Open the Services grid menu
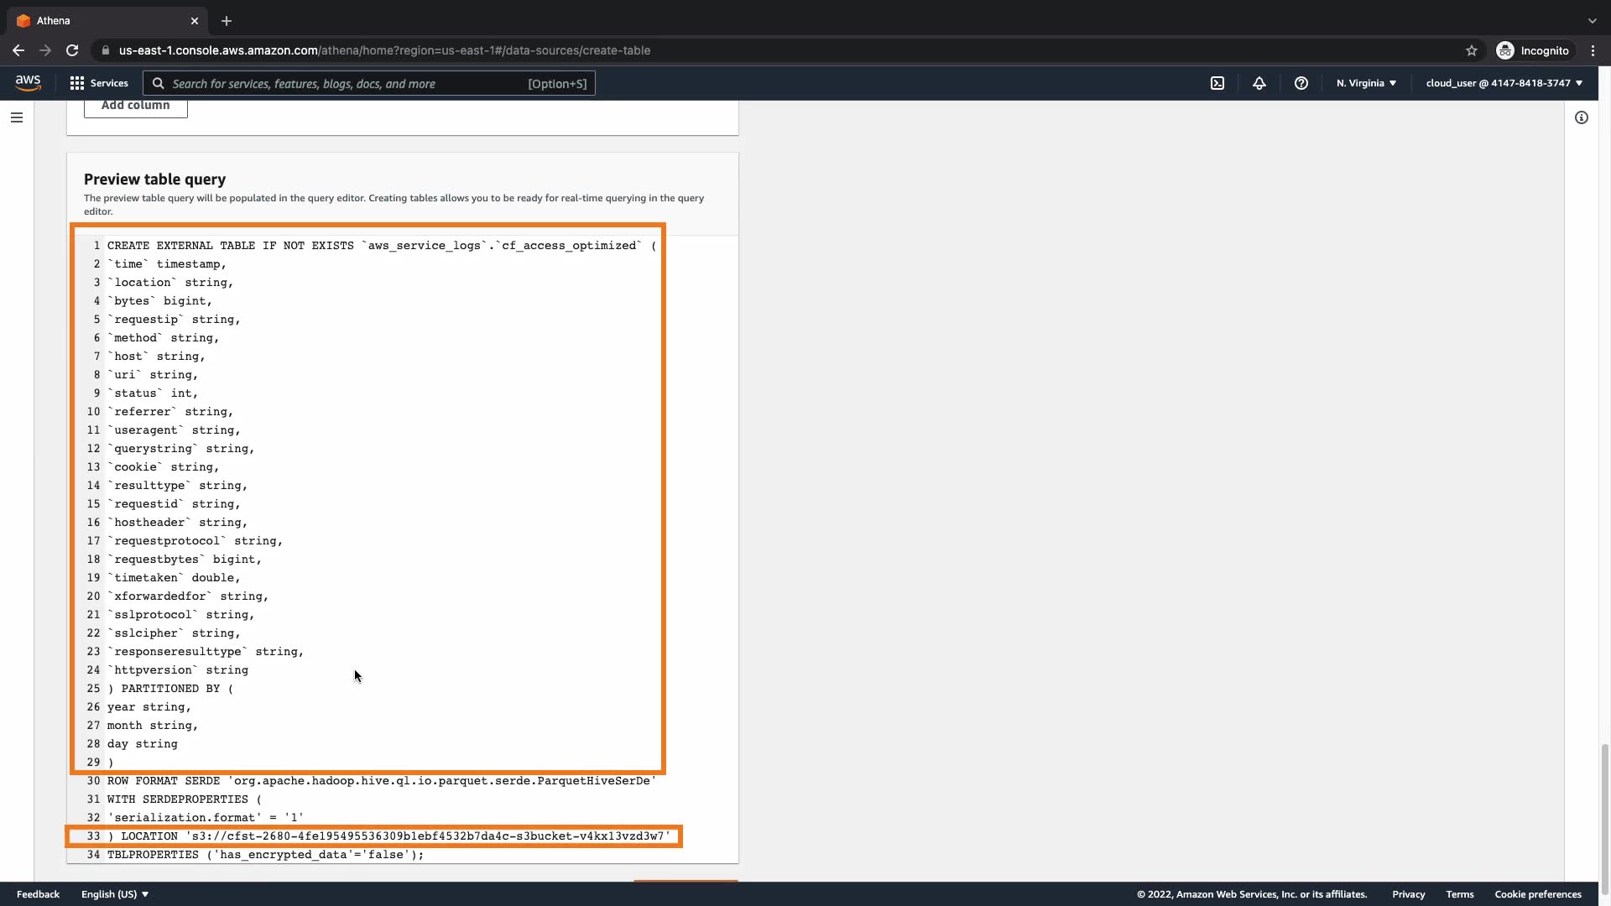The height and width of the screenshot is (906, 1611). [99, 83]
